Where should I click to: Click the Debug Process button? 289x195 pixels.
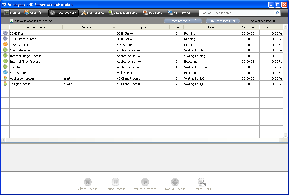(x=175, y=184)
